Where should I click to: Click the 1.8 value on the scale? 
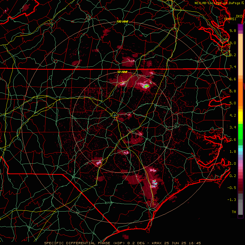pos(233,152)
